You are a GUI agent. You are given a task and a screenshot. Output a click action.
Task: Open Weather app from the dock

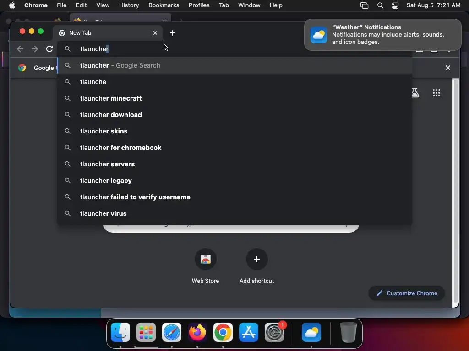coord(311,332)
